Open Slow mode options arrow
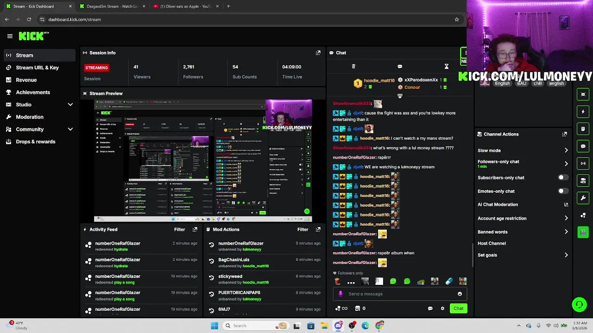The height and width of the screenshot is (333, 593). 566,150
